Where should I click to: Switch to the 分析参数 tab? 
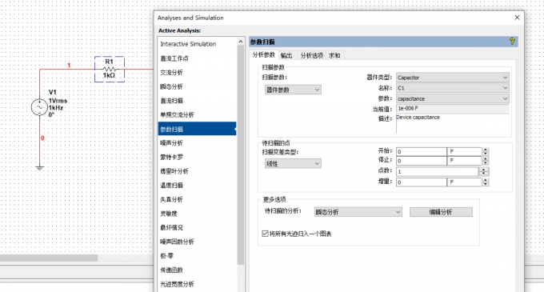tap(264, 54)
